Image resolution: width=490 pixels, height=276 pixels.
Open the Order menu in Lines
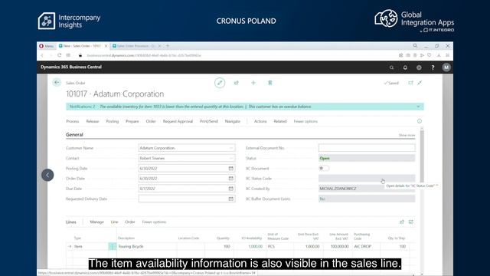coord(130,222)
